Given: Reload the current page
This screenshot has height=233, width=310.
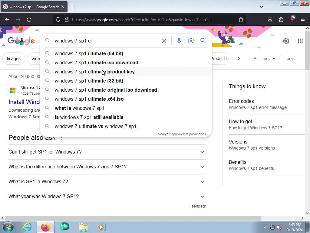Looking at the screenshot, I should 29,20.
